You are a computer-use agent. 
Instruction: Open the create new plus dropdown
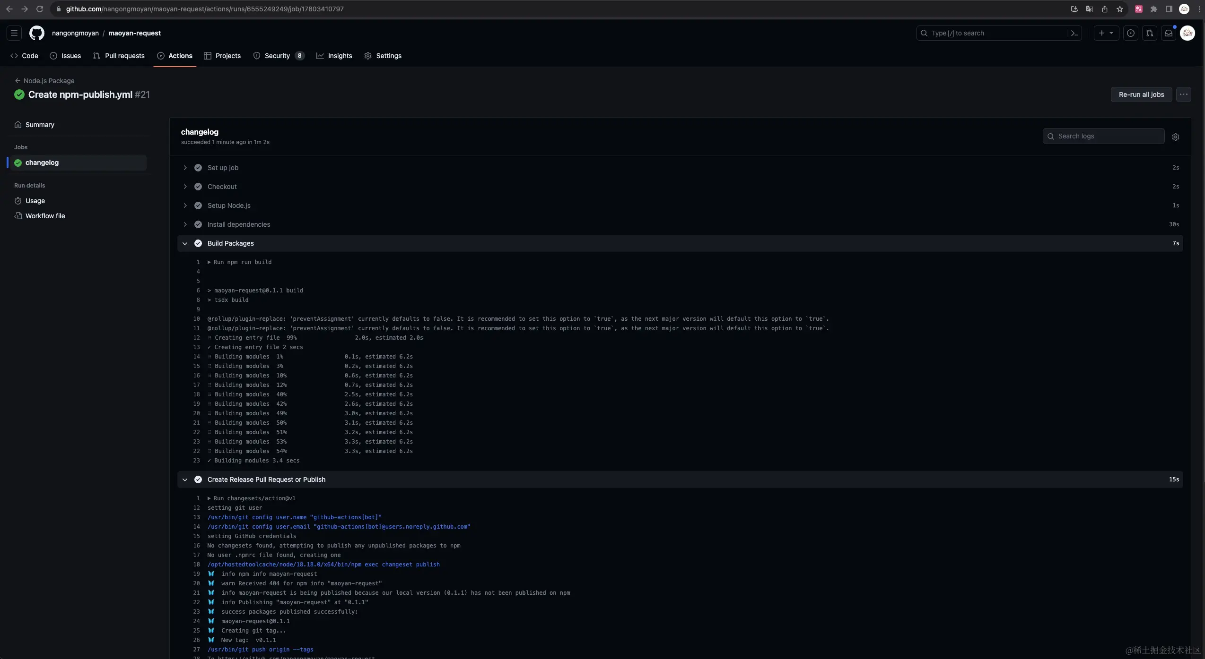1106,33
